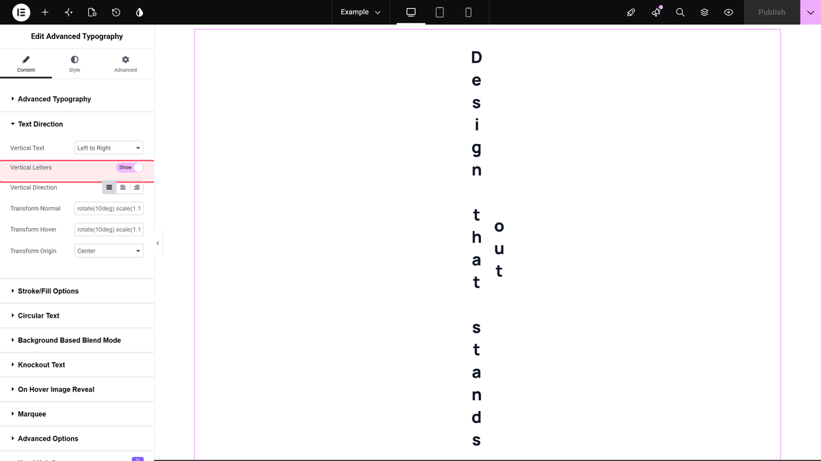This screenshot has width=821, height=461.
Task: Click the Vertical Direction label
Action: click(34, 187)
